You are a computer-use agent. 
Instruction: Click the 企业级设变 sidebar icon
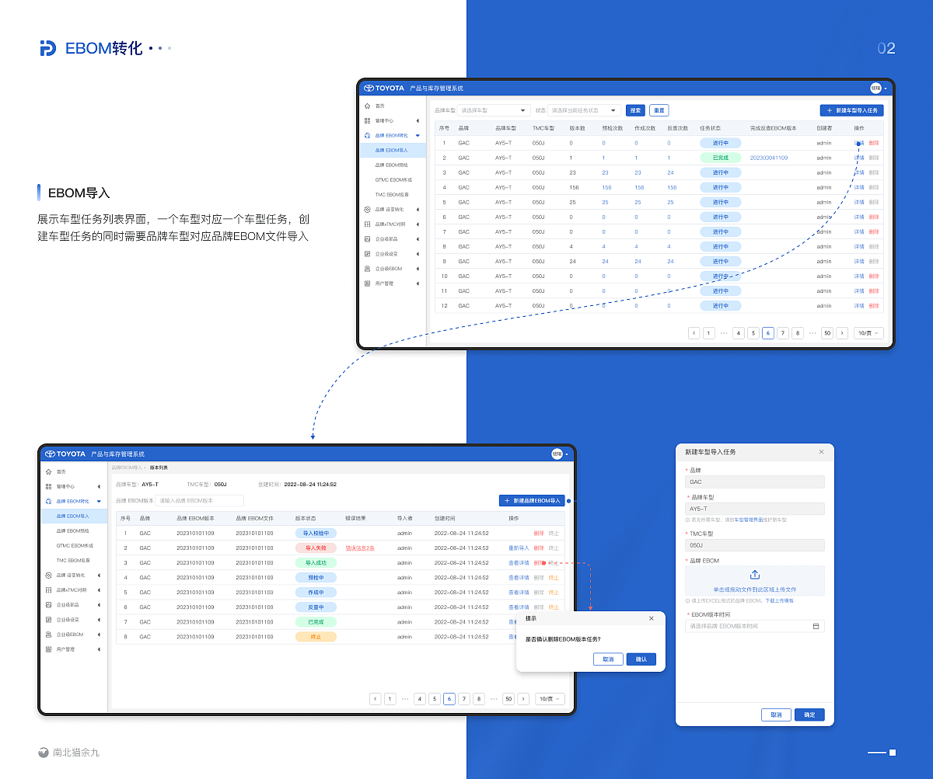[367, 253]
